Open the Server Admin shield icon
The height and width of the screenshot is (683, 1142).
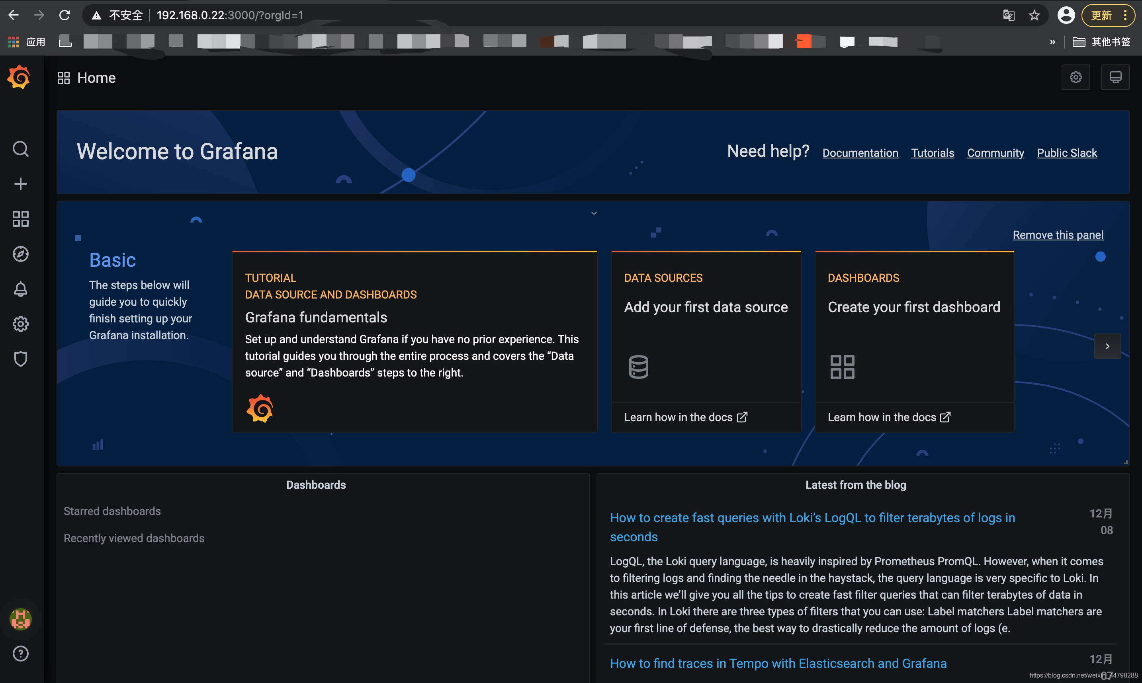click(21, 359)
